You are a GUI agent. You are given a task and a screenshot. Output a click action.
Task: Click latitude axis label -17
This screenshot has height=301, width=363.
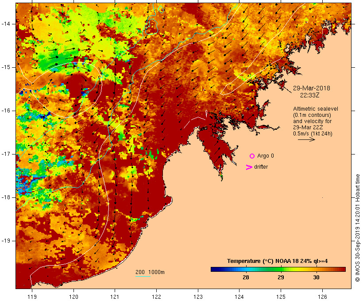pyautogui.click(x=6, y=154)
